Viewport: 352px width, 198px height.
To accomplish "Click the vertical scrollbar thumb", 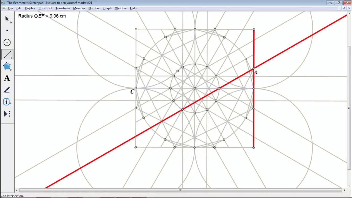I will [x=349, y=108].
